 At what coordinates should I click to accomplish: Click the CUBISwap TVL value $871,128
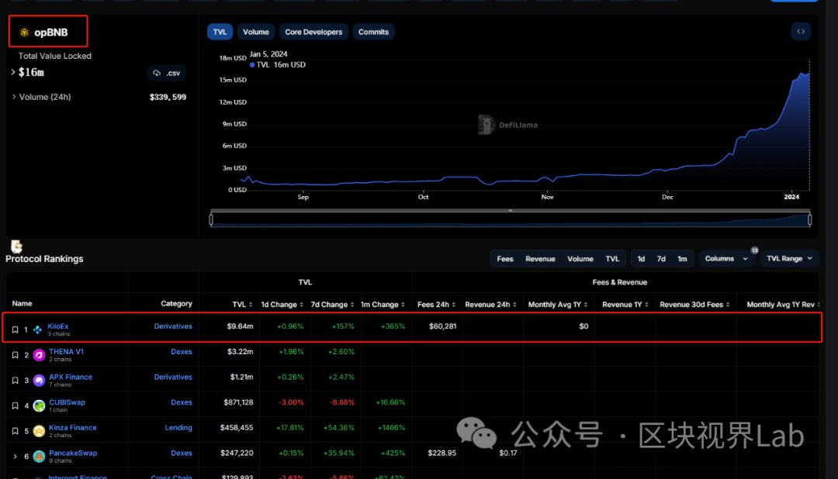[238, 402]
